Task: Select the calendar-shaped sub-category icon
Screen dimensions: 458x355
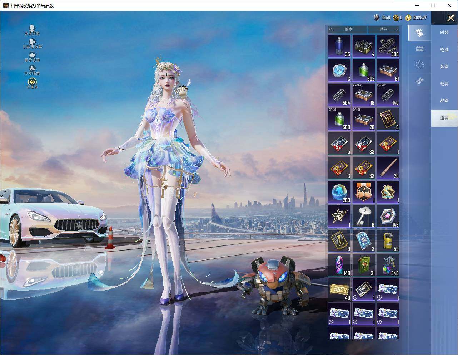Action: tap(420, 49)
